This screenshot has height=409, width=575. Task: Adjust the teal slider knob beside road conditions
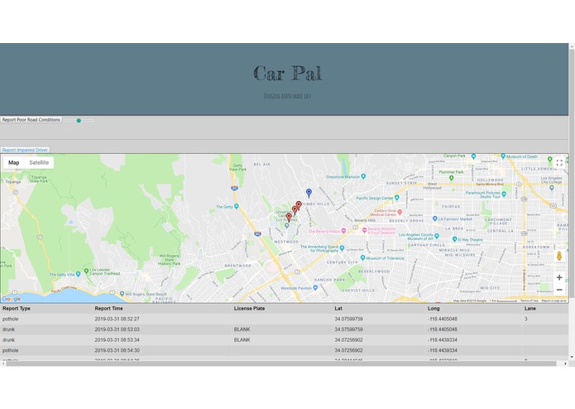[79, 120]
